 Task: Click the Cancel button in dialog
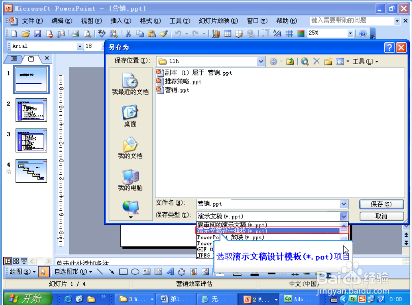click(x=381, y=216)
